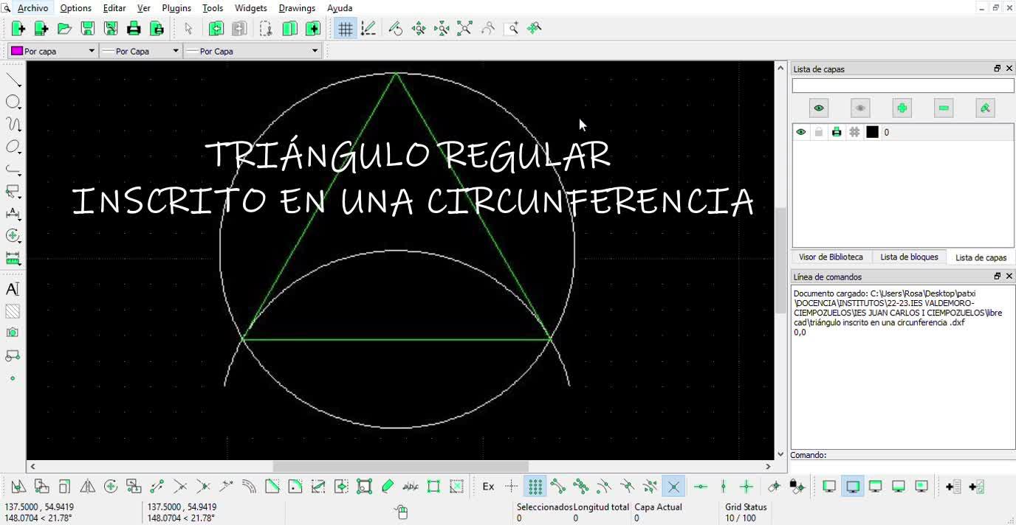Expand the line type 'Por Capa' dropdown
The width and height of the screenshot is (1016, 525).
[252, 51]
